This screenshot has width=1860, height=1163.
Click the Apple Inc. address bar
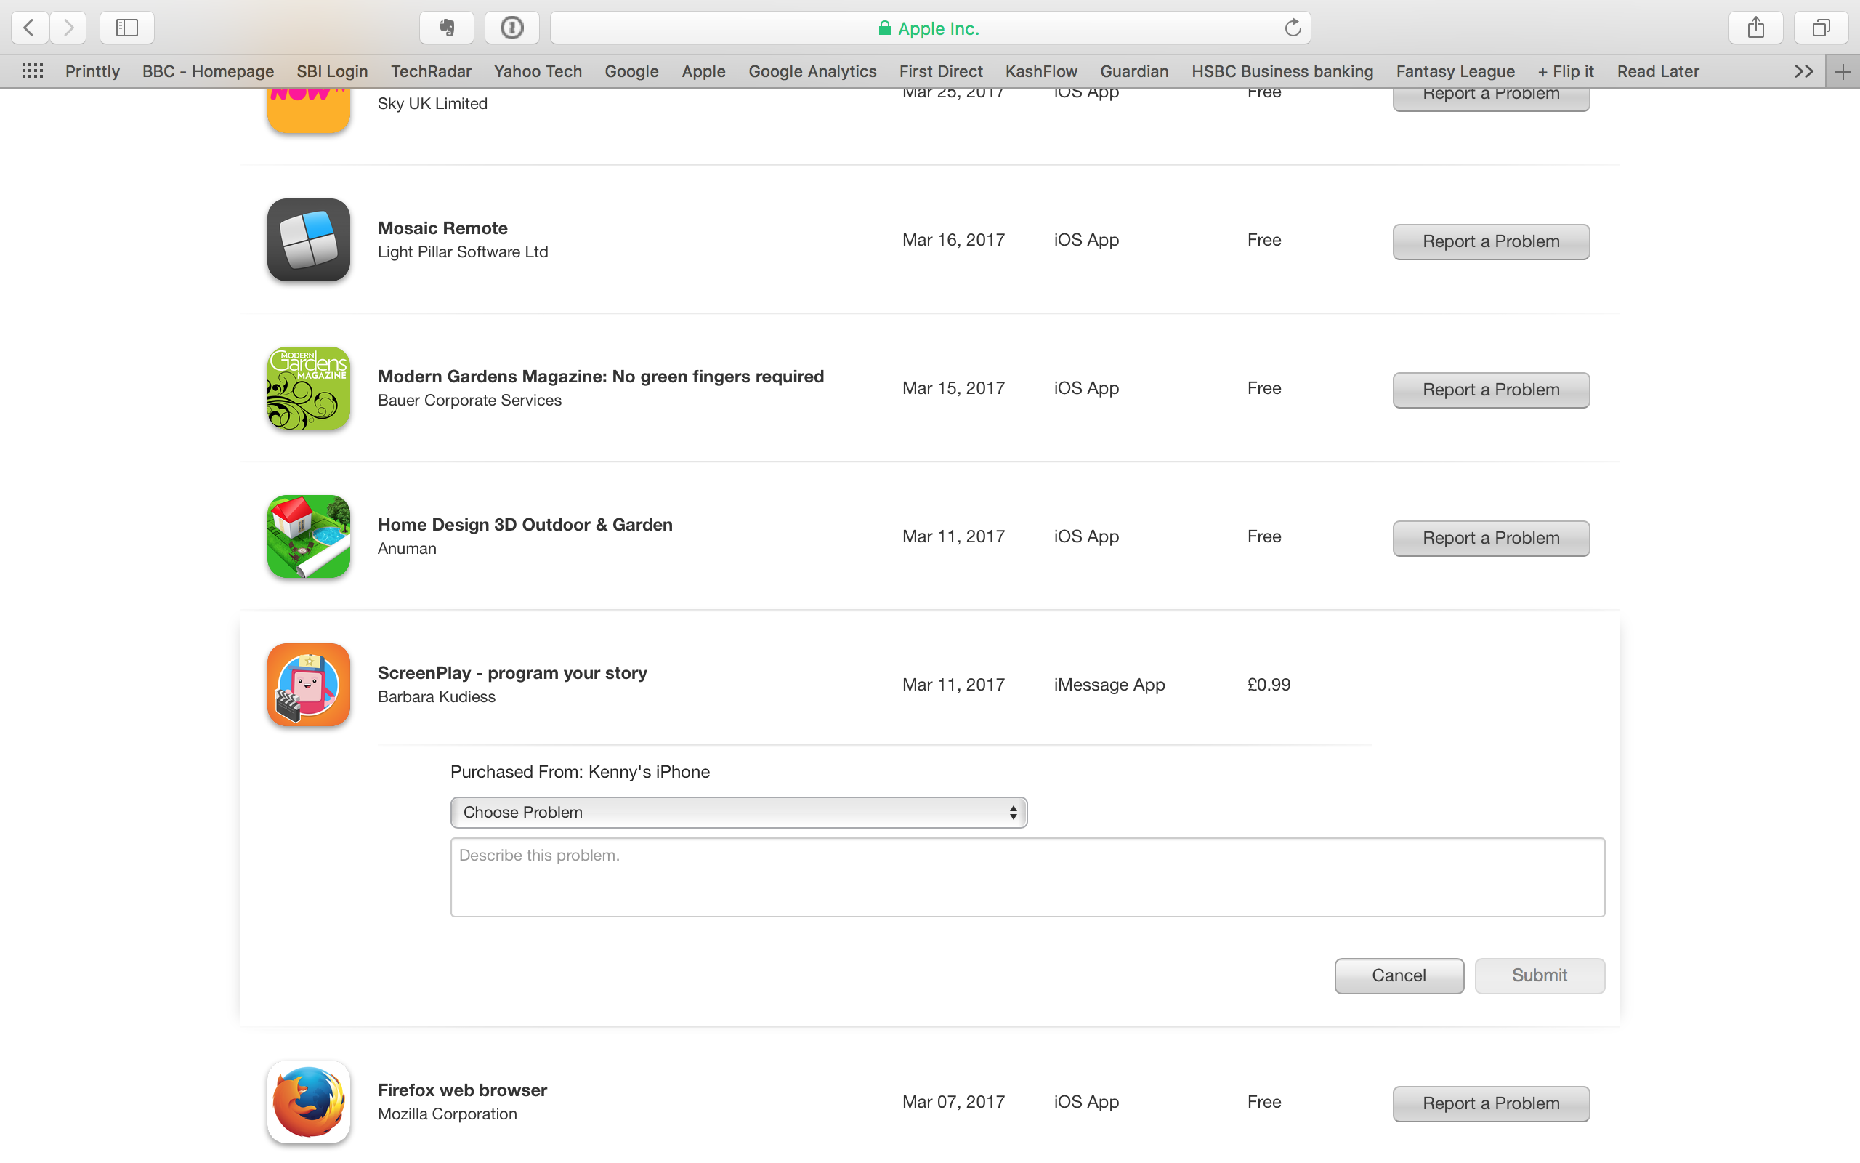click(x=930, y=28)
